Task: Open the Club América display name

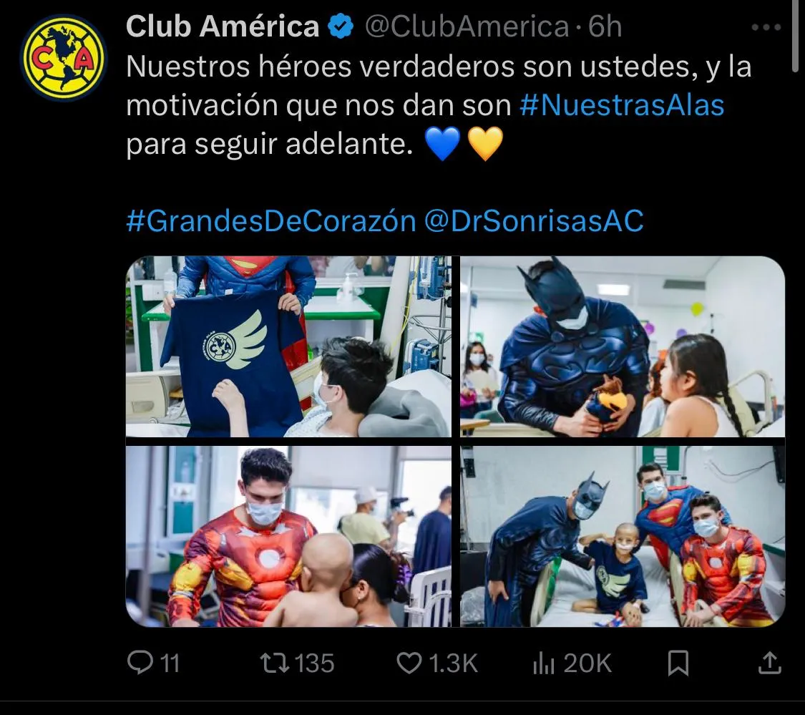Action: point(223,26)
